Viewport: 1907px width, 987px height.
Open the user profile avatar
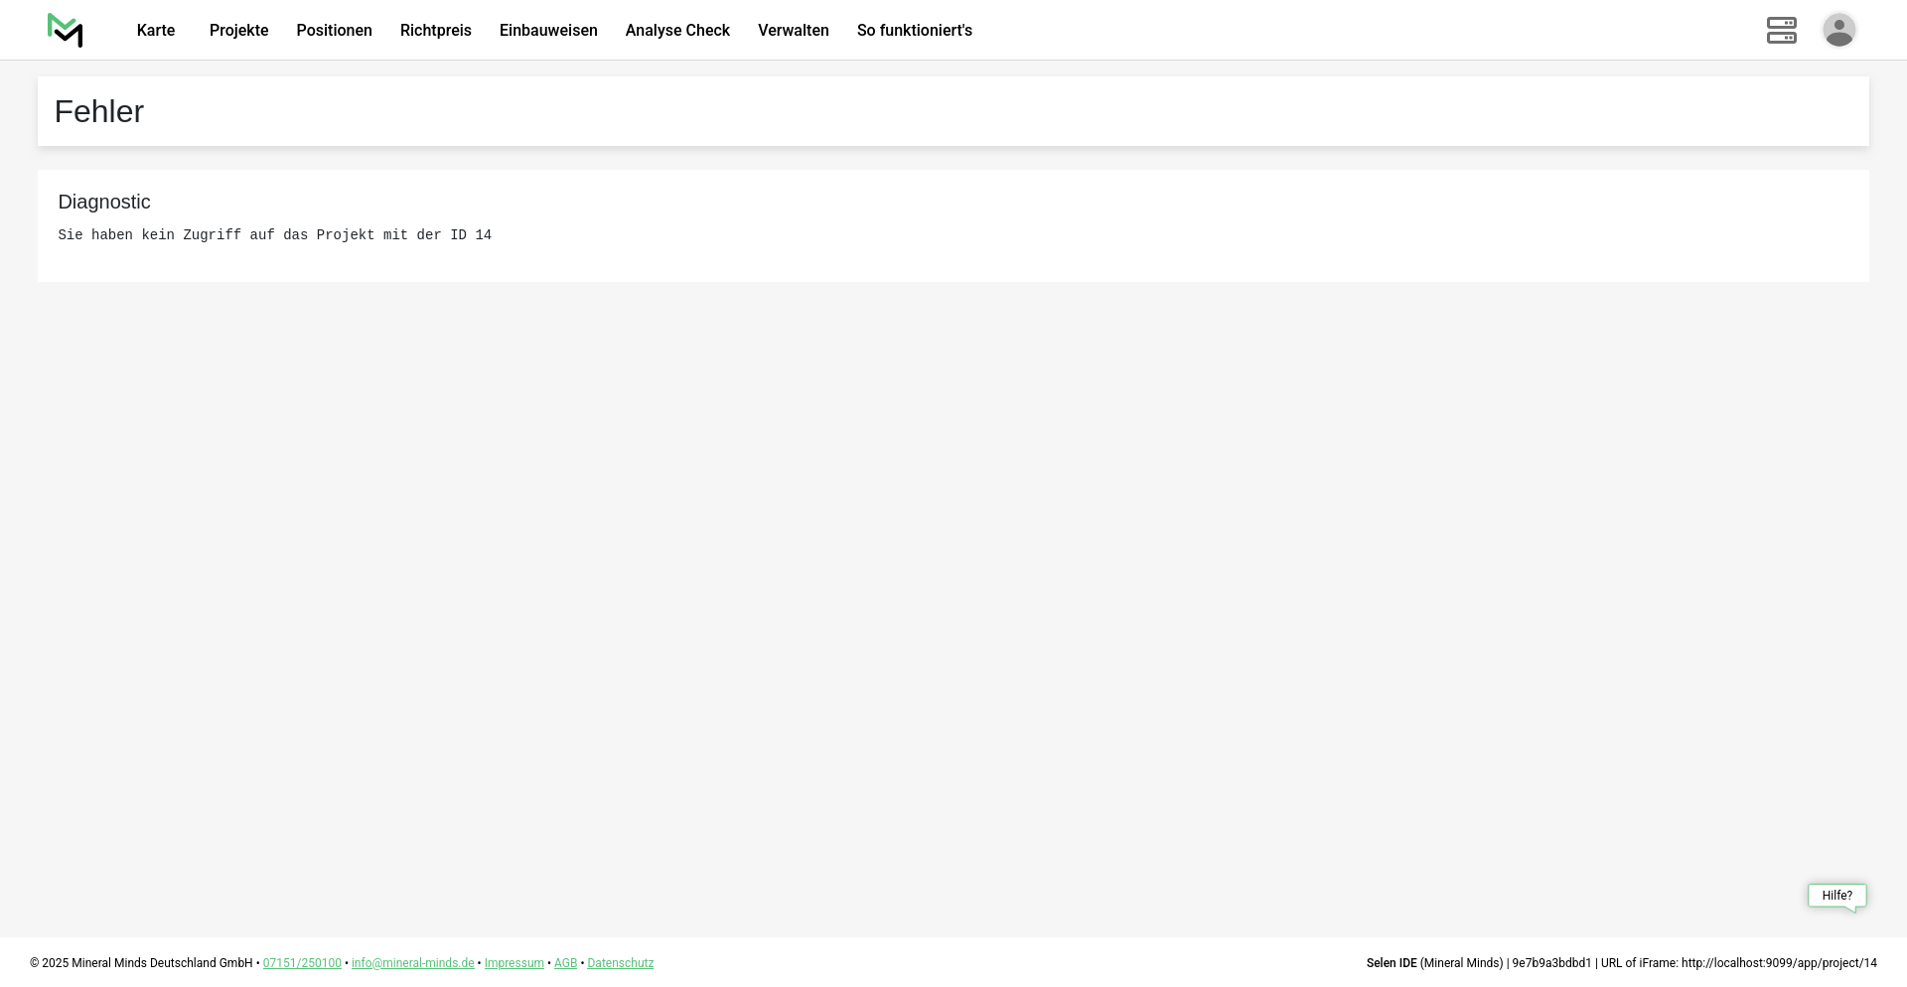pos(1838,31)
